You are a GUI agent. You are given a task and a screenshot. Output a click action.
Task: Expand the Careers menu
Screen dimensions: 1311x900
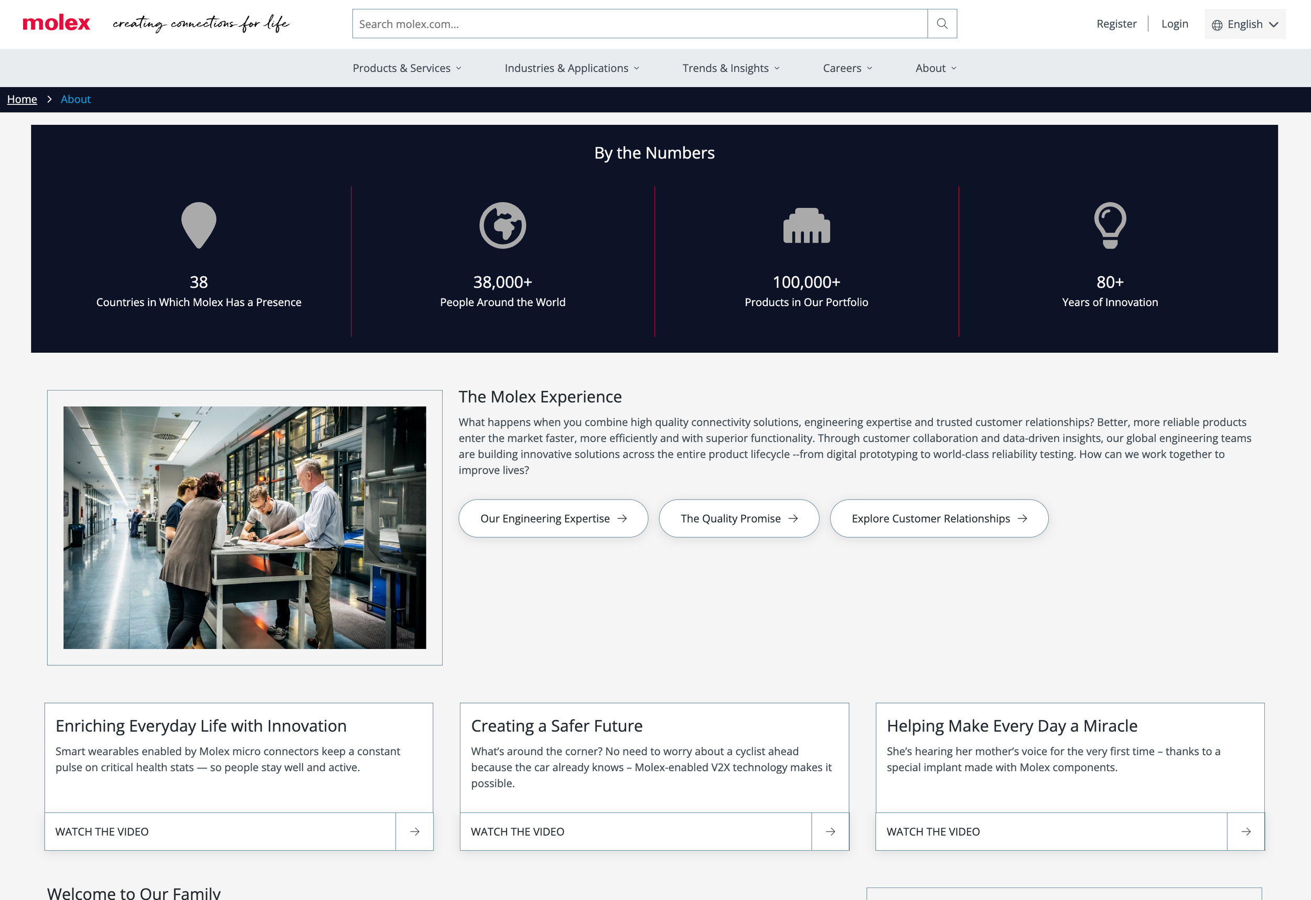[848, 68]
